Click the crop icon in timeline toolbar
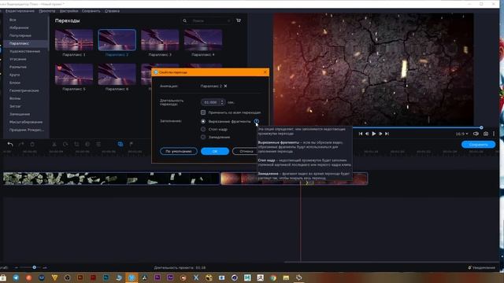 click(76, 145)
